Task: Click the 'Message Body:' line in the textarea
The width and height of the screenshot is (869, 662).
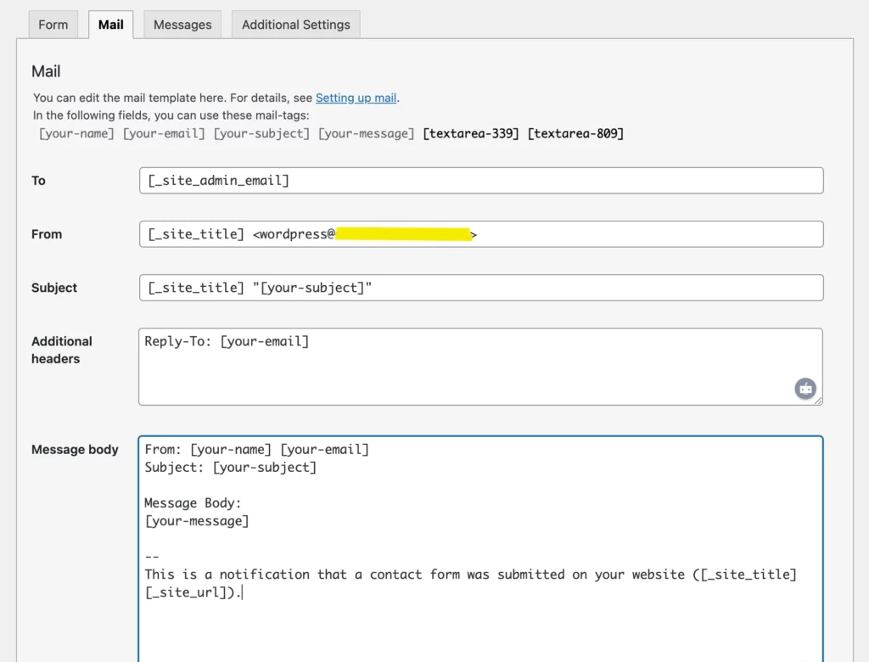Action: (193, 503)
